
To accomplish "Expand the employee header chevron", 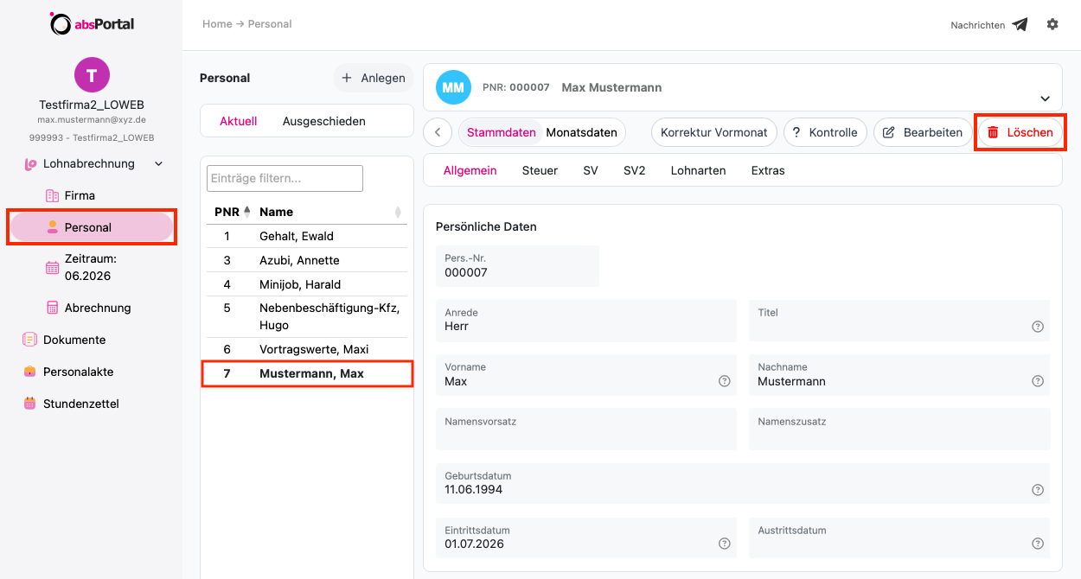I will tap(1045, 99).
